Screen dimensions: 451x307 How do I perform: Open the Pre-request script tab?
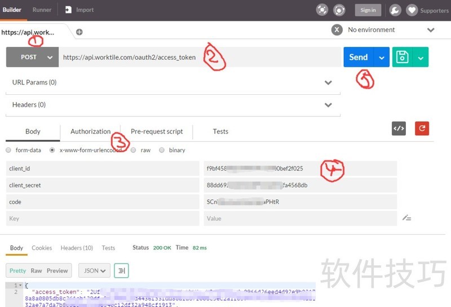click(157, 131)
